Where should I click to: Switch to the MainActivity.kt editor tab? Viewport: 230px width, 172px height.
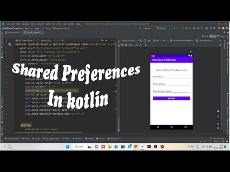[x=13, y=32]
